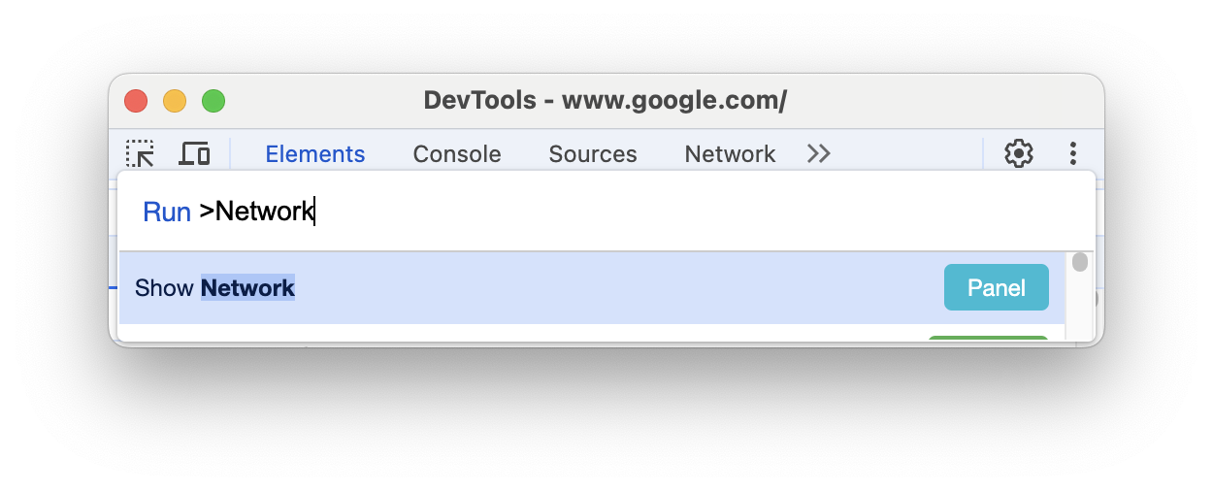Viewport: 1213px width, 491px height.
Task: Select the Network tab in toolbar
Action: [730, 154]
